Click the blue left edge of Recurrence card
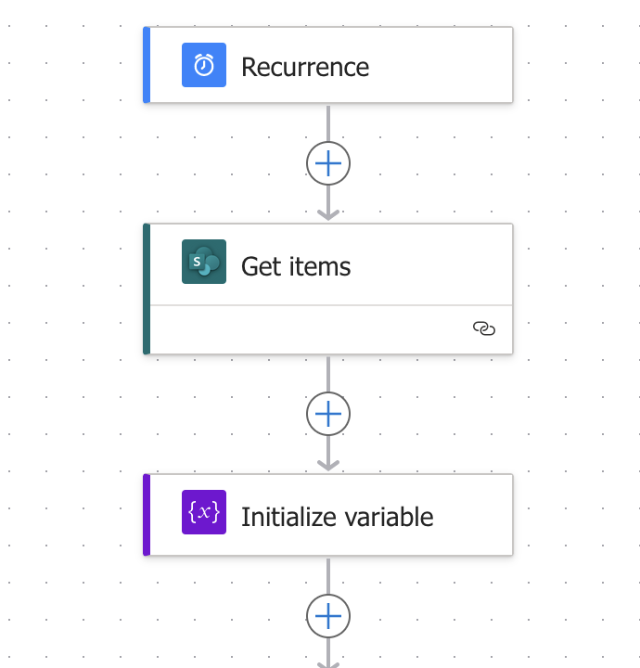Image resolution: width=640 pixels, height=668 pixels. click(147, 65)
